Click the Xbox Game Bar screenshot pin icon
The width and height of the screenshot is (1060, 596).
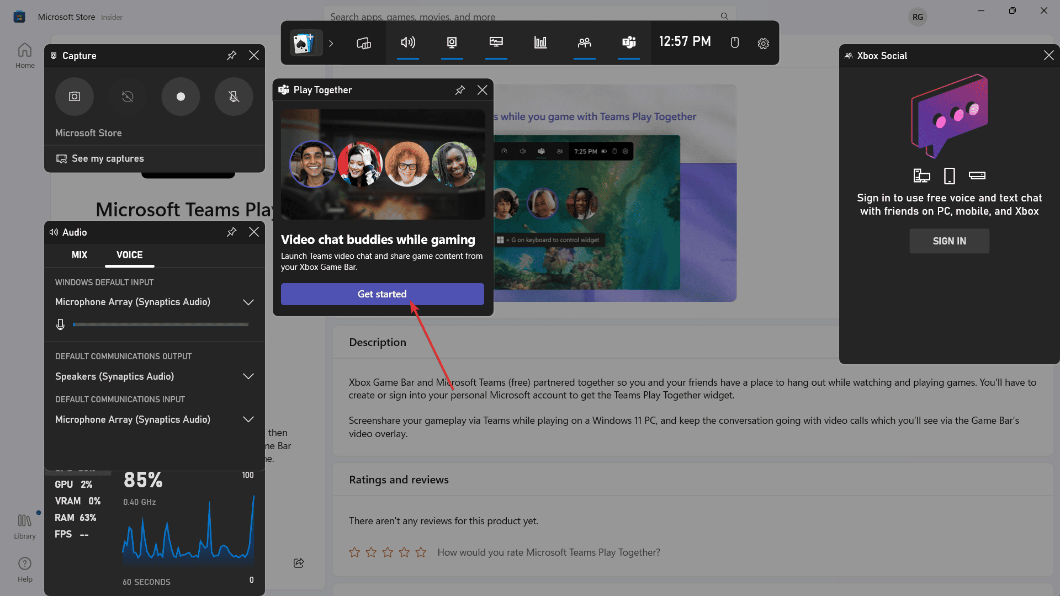click(231, 55)
